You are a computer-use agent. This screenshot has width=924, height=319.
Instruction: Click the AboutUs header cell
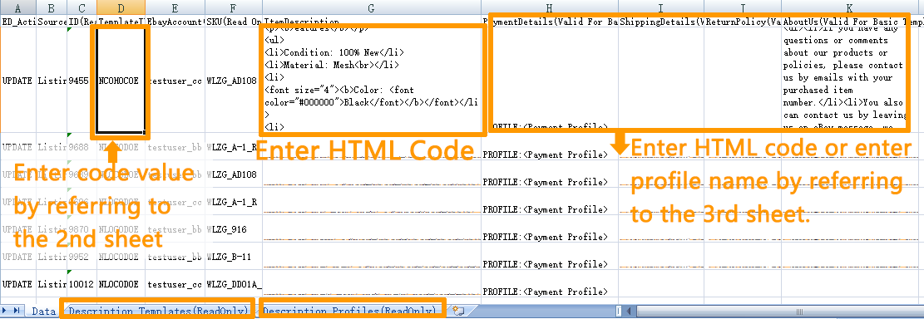click(x=849, y=22)
